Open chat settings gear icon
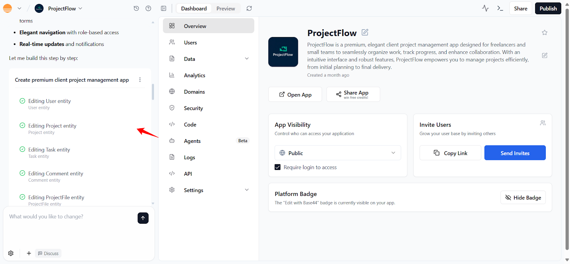 (x=11, y=253)
